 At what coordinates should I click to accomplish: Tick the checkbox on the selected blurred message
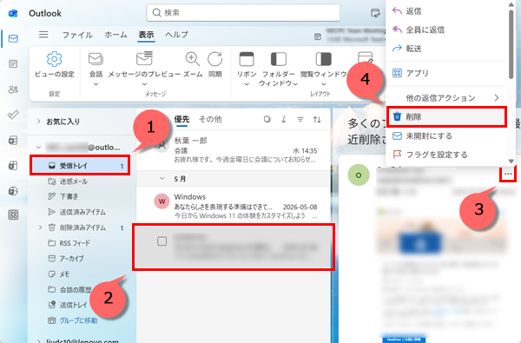[x=162, y=241]
